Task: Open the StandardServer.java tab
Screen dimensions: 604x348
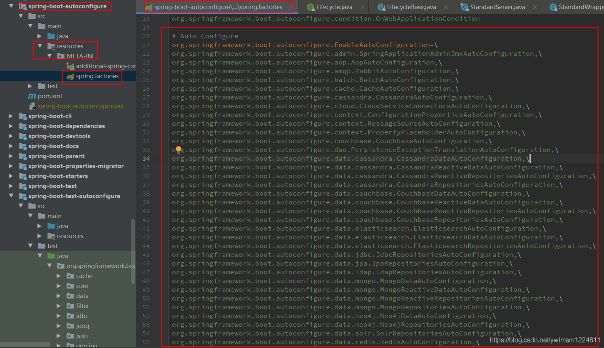Action: pos(497,7)
